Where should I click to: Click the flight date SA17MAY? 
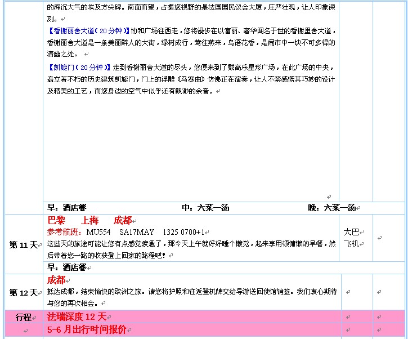[136, 232]
